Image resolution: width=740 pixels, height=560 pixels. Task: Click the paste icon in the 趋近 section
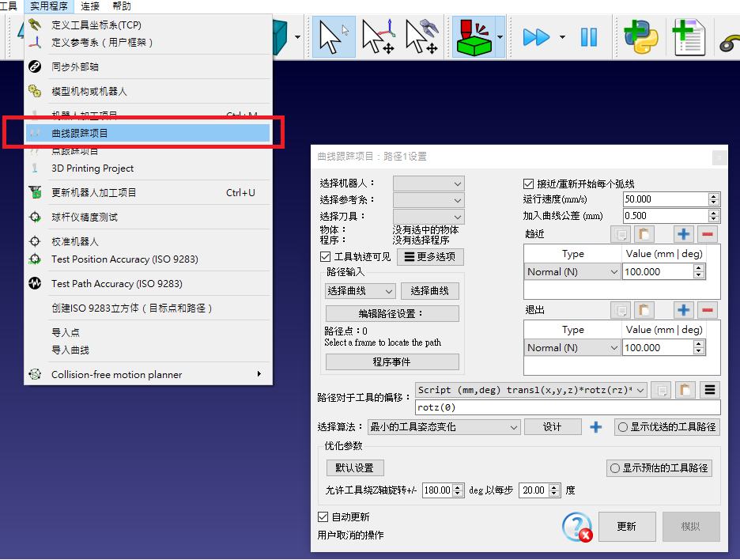(x=644, y=234)
